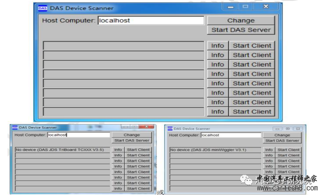
Task: Start Client on the second row of the TriBoard window
Action: pos(138,155)
